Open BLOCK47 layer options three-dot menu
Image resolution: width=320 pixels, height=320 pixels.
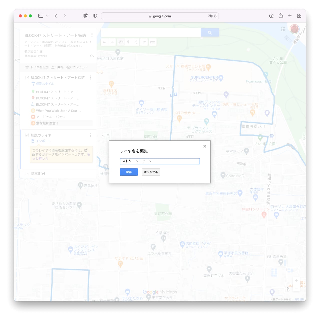coord(90,78)
